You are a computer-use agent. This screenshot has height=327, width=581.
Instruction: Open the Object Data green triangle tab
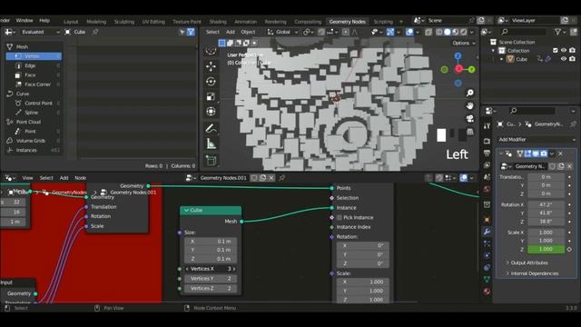tap(487, 279)
